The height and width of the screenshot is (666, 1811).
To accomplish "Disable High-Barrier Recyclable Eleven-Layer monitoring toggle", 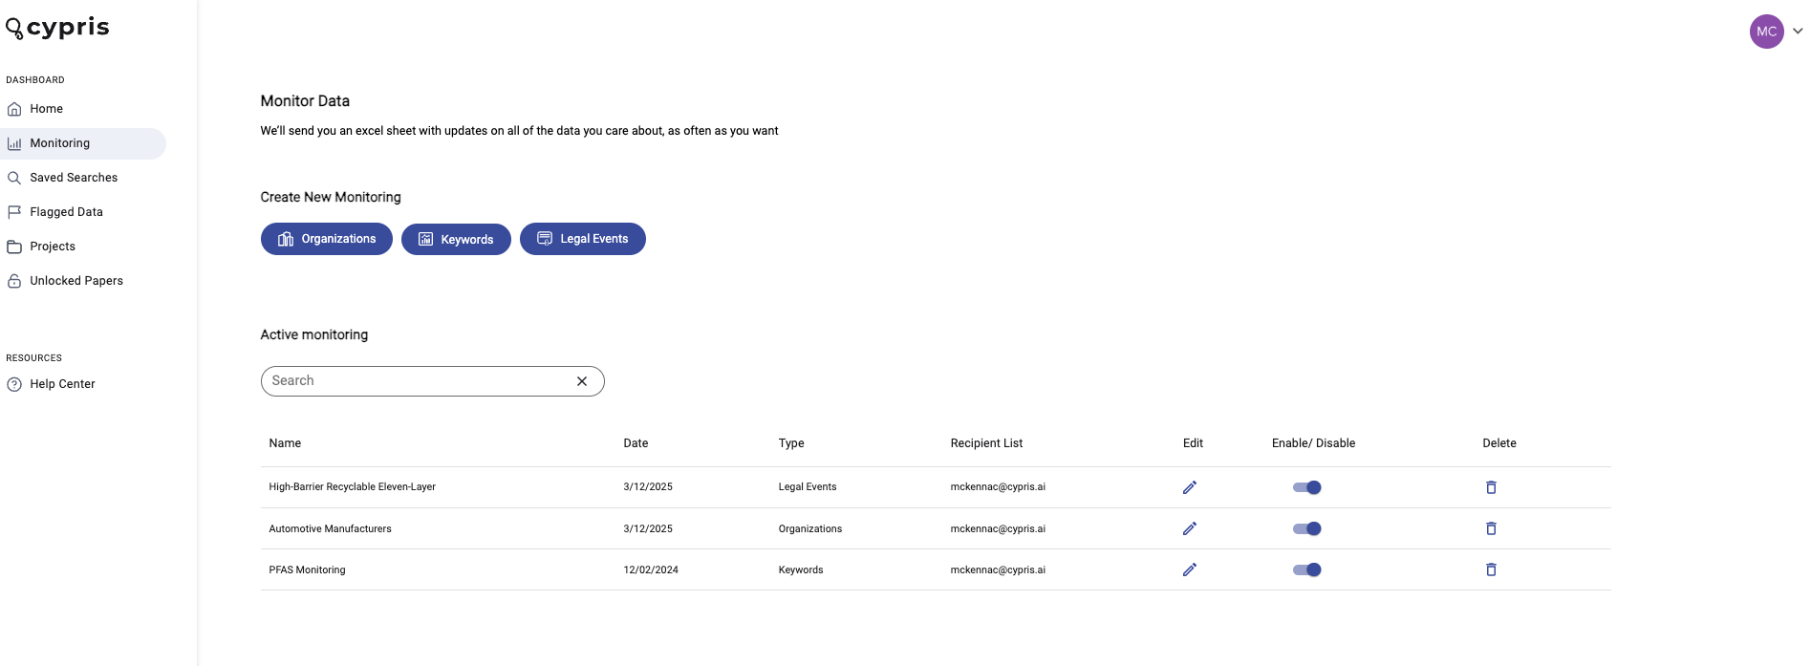I will [x=1306, y=487].
